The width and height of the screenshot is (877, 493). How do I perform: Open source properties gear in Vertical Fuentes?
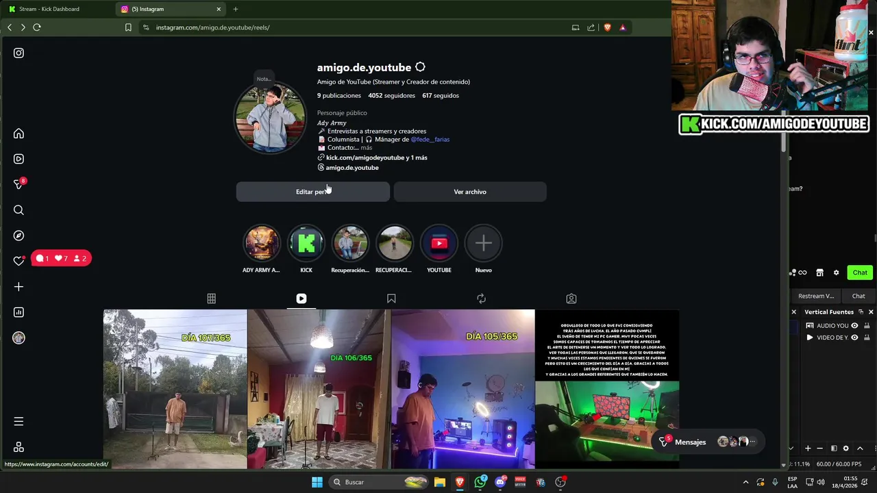coord(846,448)
